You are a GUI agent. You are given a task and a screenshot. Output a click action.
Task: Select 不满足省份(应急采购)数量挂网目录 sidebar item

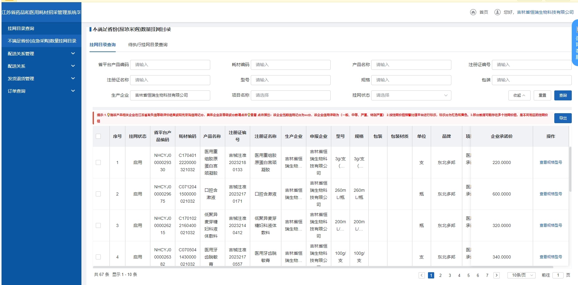pos(41,41)
